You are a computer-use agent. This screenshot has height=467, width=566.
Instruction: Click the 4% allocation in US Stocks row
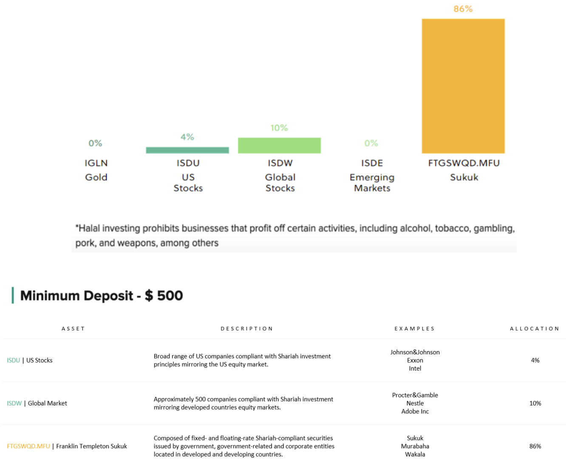(535, 360)
